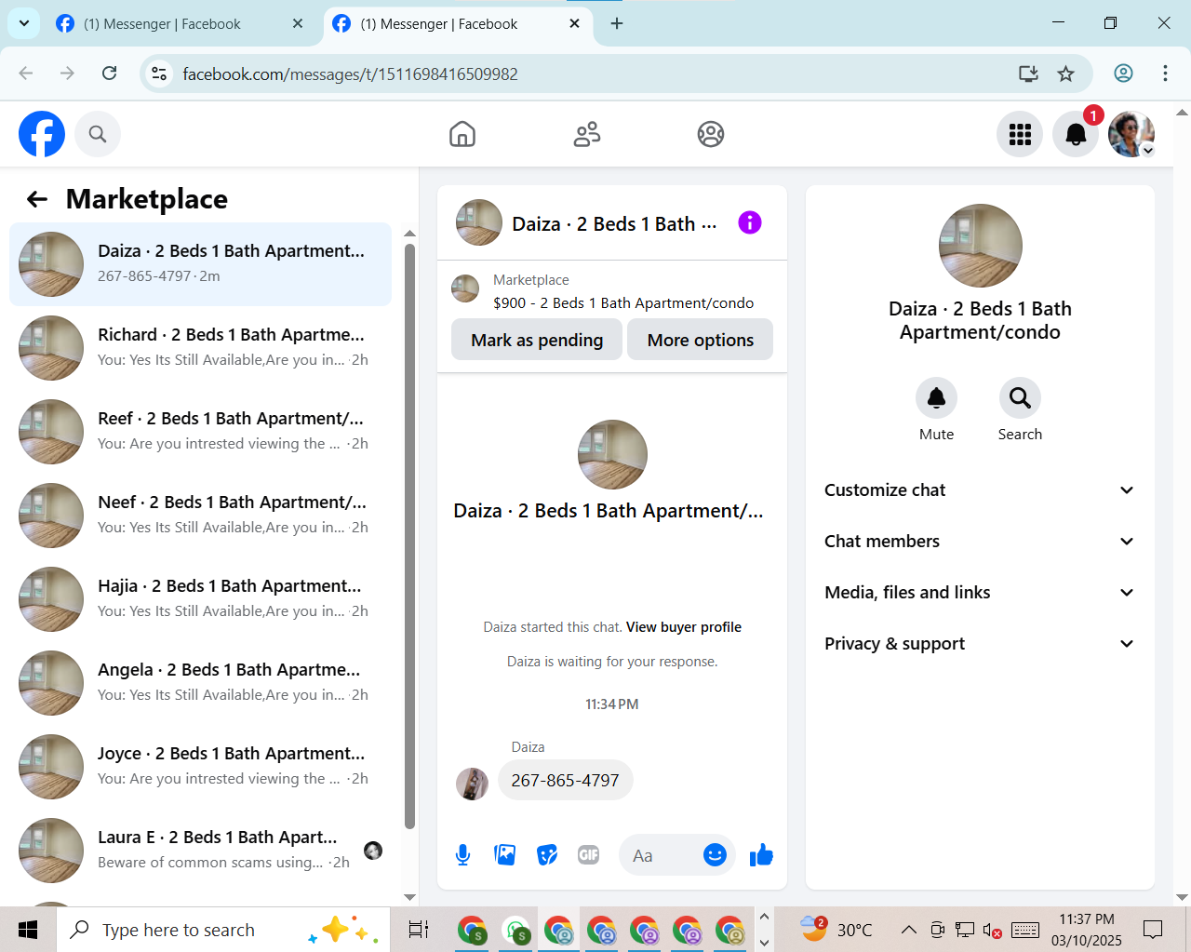This screenshot has height=952, width=1191.
Task: Open Laura E conversation
Action: [200, 851]
